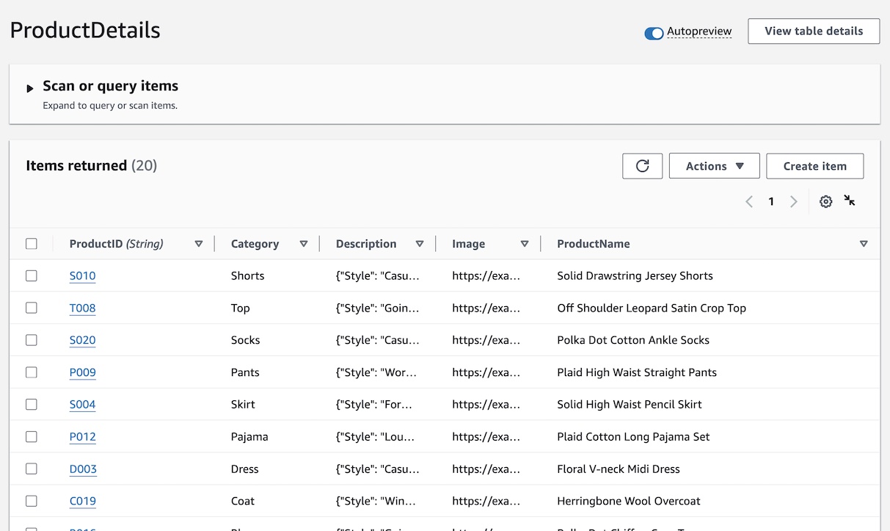Check the box for item D003

(32, 469)
